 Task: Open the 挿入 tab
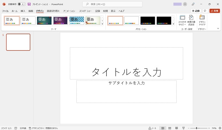[23, 11]
